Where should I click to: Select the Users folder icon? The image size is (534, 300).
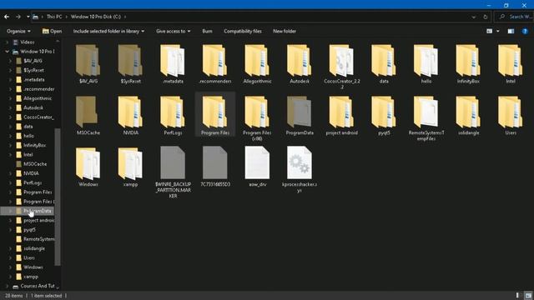pyautogui.click(x=511, y=112)
